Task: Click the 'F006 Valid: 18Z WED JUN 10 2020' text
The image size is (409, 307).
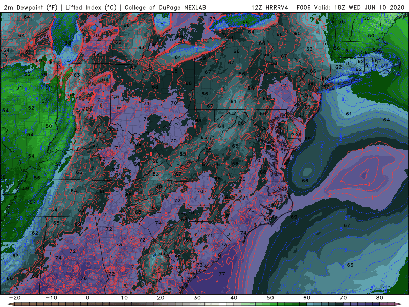Action: coord(351,7)
